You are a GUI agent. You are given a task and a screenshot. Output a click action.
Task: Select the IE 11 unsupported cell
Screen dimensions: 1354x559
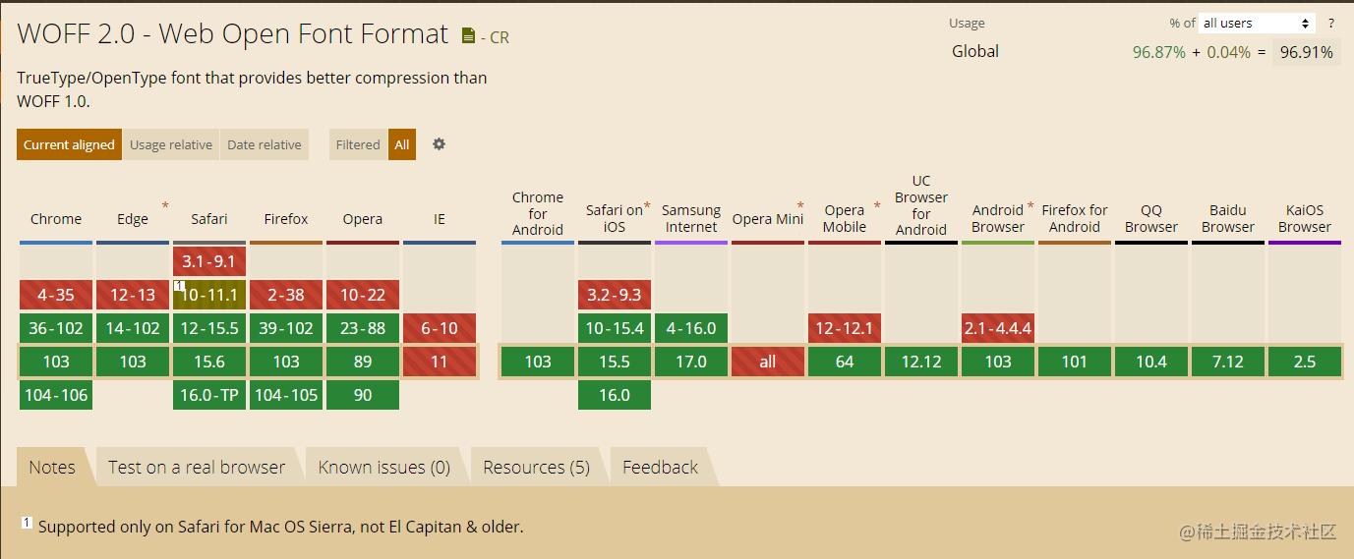pos(440,362)
